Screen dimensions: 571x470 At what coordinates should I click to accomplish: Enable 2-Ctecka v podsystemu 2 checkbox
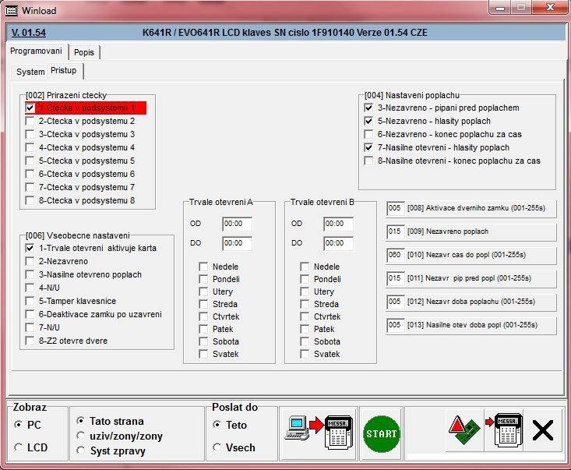tap(30, 122)
